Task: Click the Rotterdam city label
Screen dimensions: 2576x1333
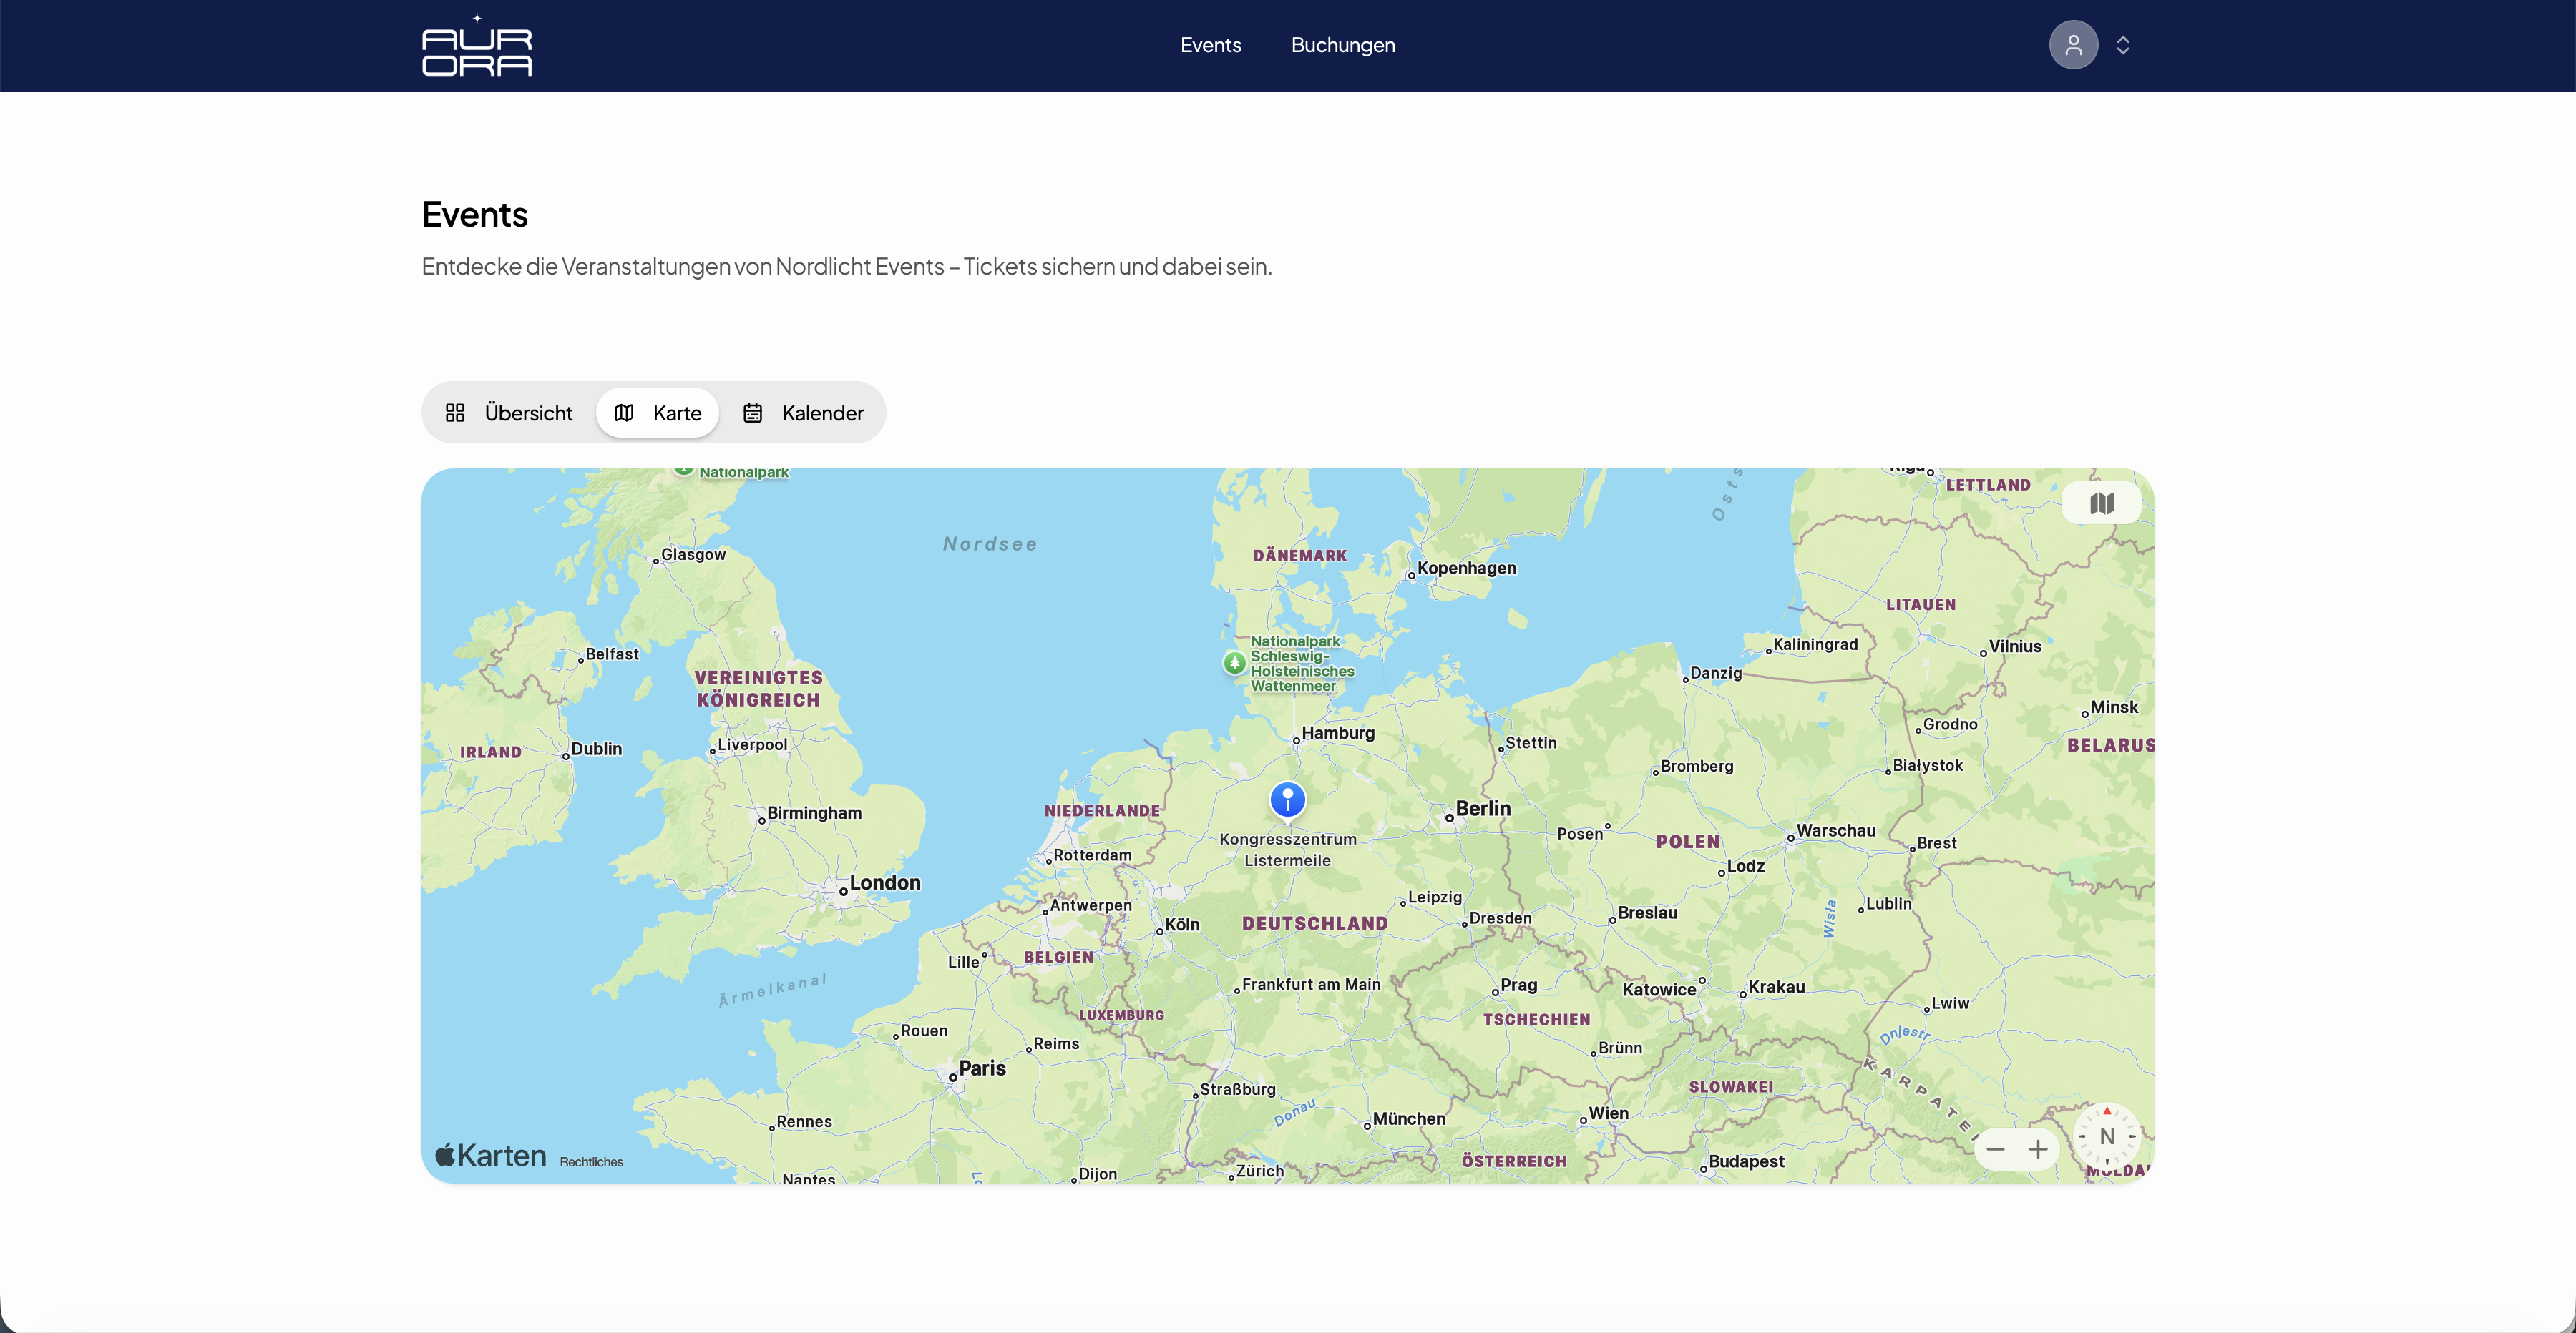Action: pos(1092,855)
